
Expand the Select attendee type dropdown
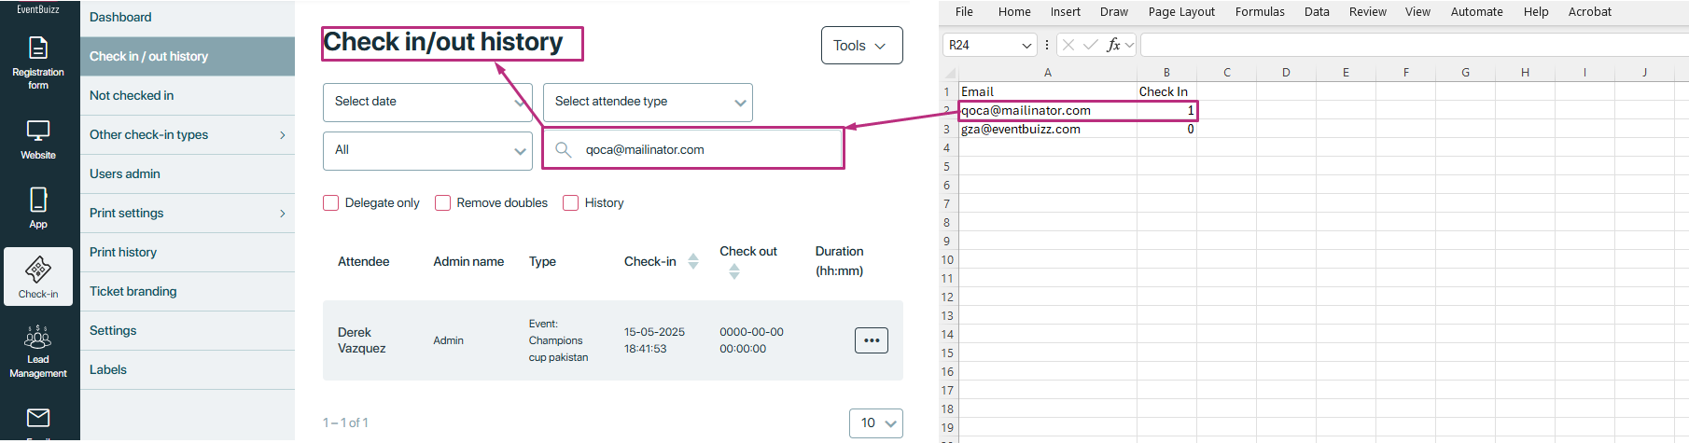click(648, 102)
